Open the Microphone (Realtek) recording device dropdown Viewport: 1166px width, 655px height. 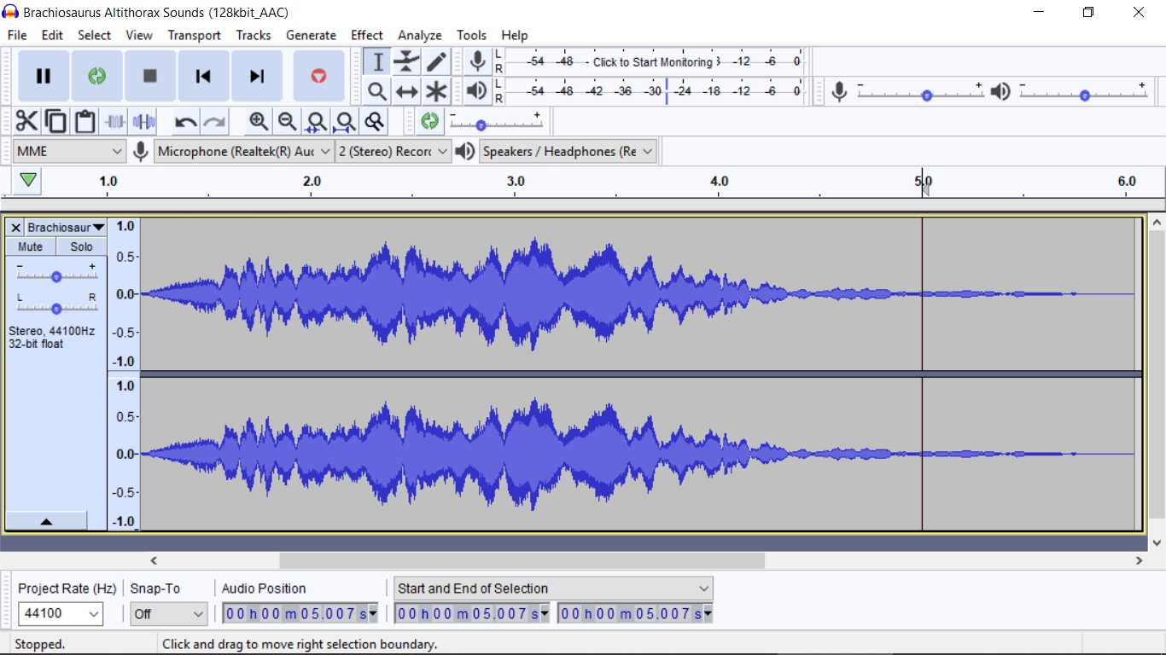(243, 152)
